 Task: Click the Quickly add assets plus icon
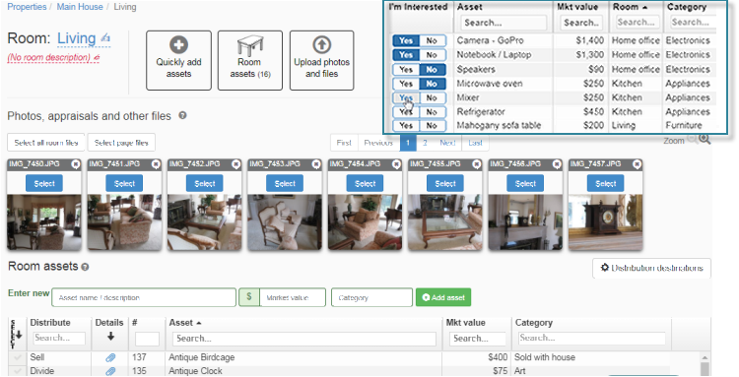(178, 45)
